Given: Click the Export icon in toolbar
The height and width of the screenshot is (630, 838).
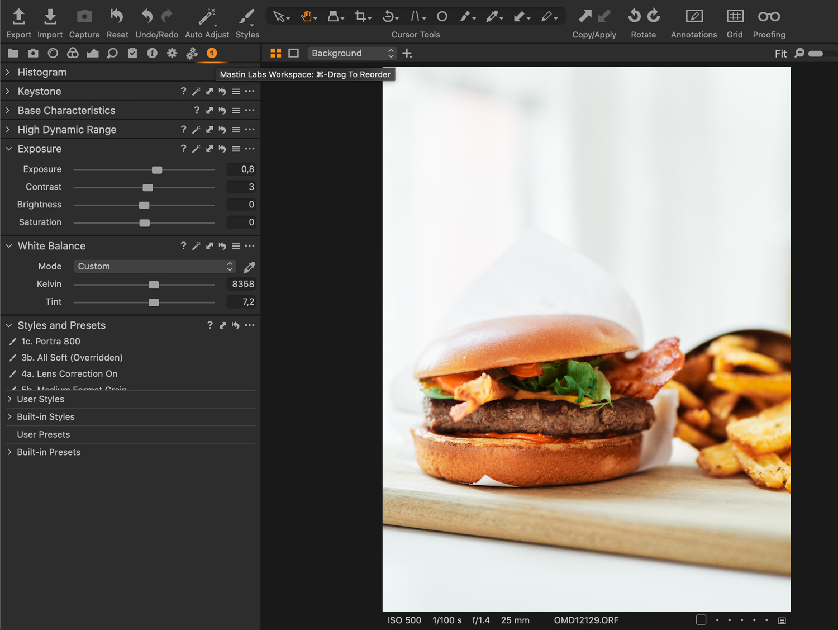Looking at the screenshot, I should pyautogui.click(x=18, y=17).
